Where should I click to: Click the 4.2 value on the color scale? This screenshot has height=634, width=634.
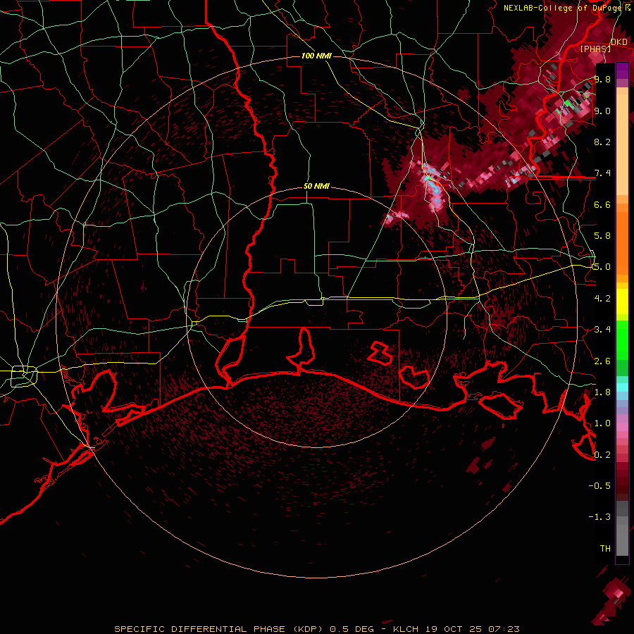(x=602, y=299)
